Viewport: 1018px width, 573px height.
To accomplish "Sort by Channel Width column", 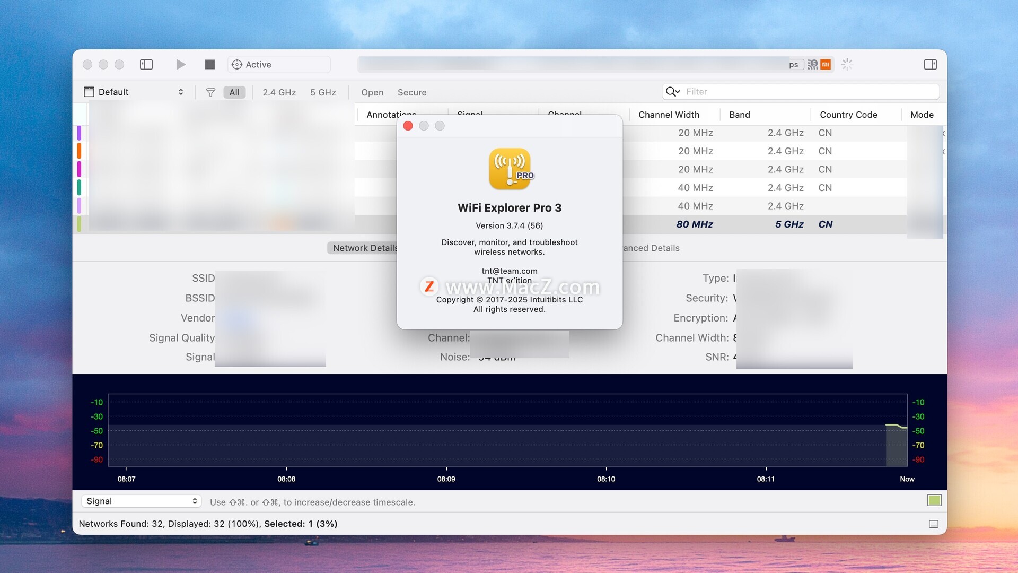I will [669, 115].
